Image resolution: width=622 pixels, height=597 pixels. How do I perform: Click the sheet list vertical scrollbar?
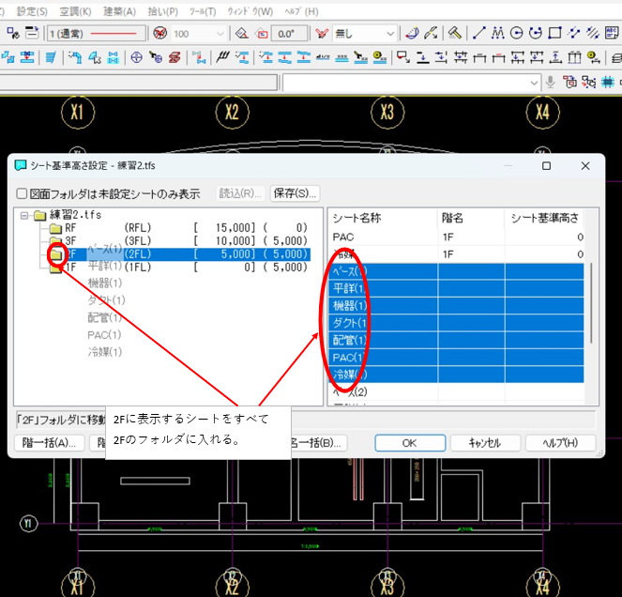pos(591,302)
